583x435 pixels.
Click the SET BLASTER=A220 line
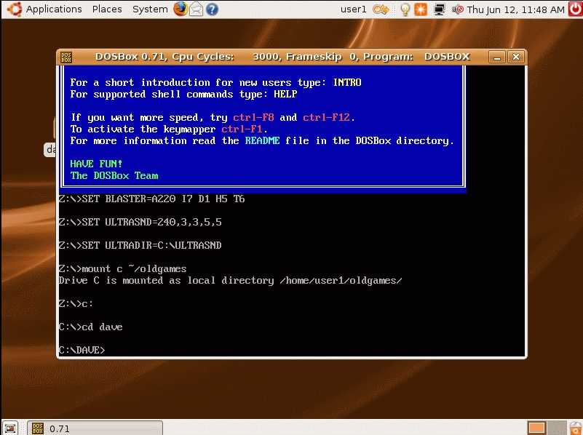click(x=151, y=199)
